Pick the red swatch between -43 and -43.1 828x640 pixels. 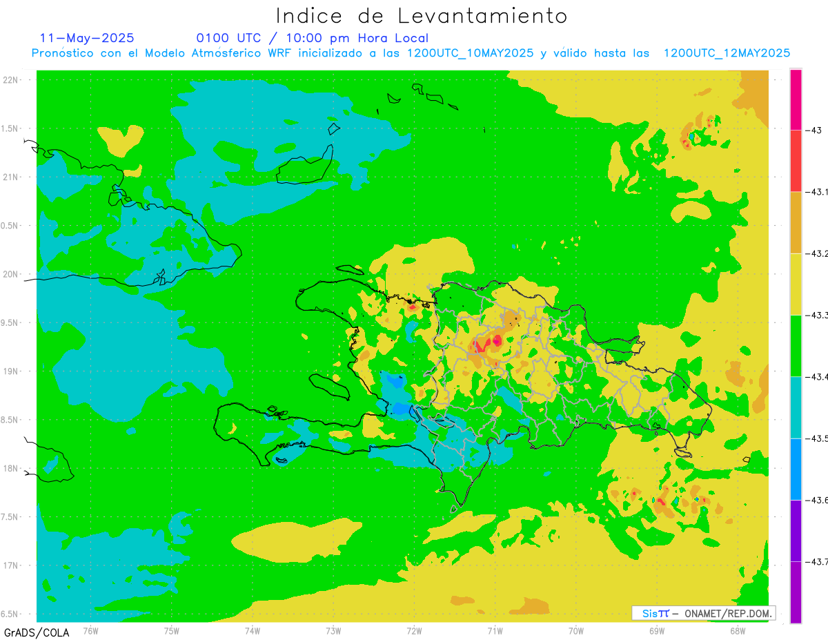coord(796,161)
